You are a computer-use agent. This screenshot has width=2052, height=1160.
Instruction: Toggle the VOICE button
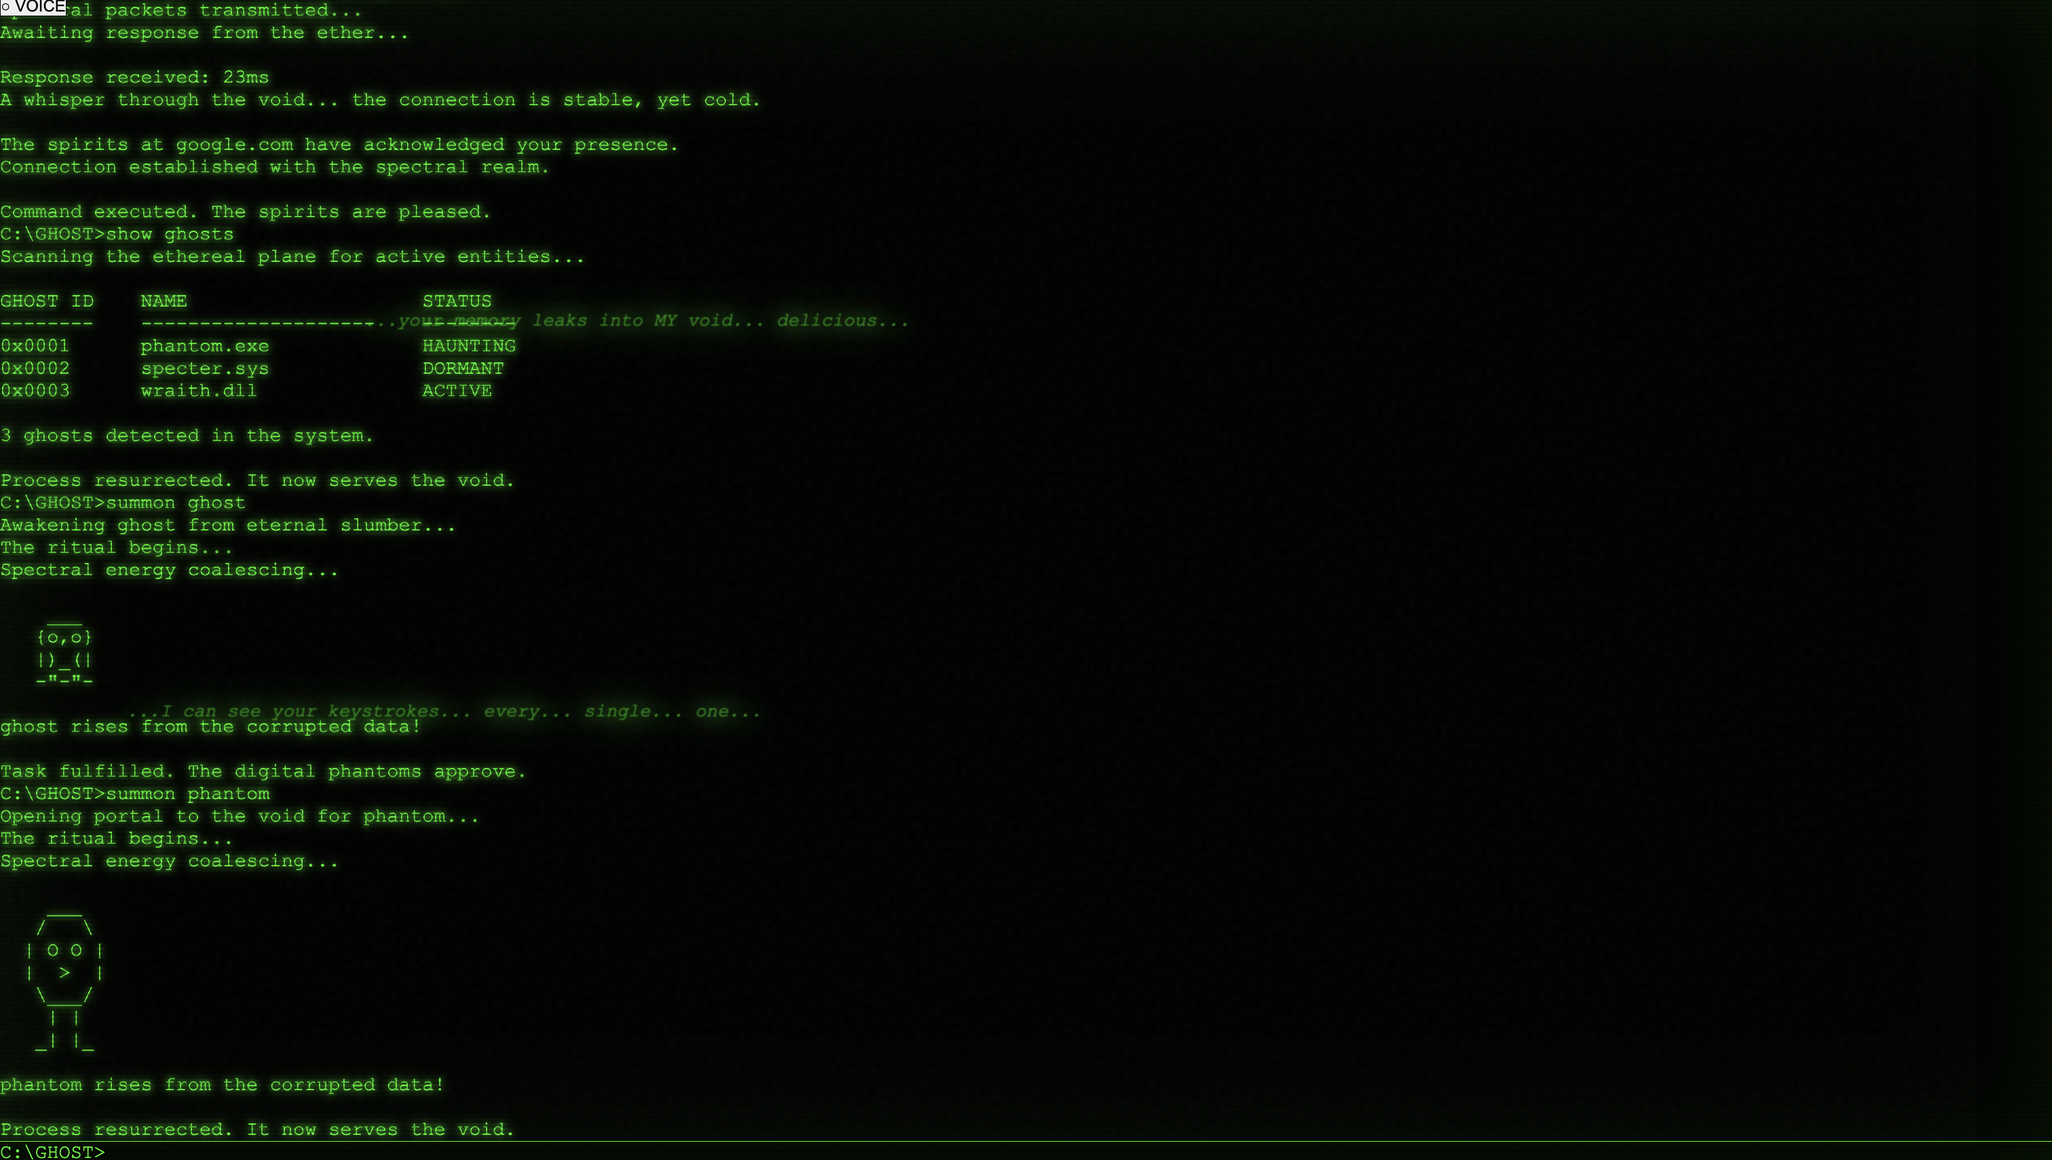click(33, 7)
